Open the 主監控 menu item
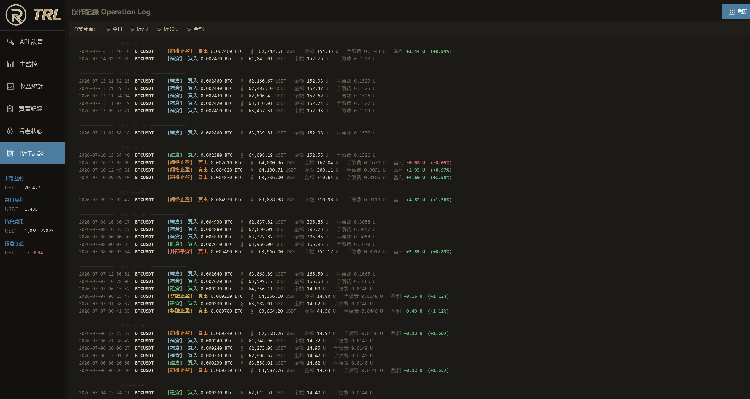Viewport: 750px width, 399px height. pyautogui.click(x=32, y=64)
